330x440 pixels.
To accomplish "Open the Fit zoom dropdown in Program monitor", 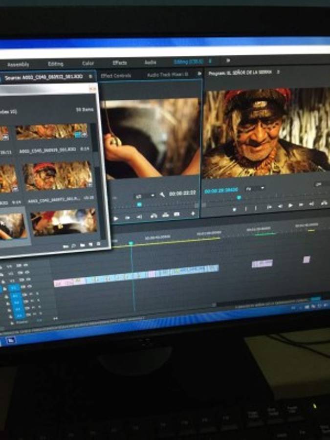I will coord(255,188).
